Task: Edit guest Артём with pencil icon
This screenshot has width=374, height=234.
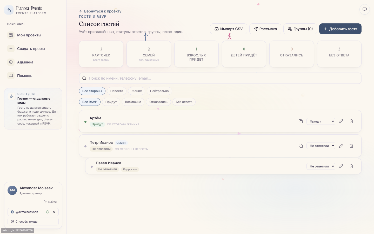Action: coord(341,121)
